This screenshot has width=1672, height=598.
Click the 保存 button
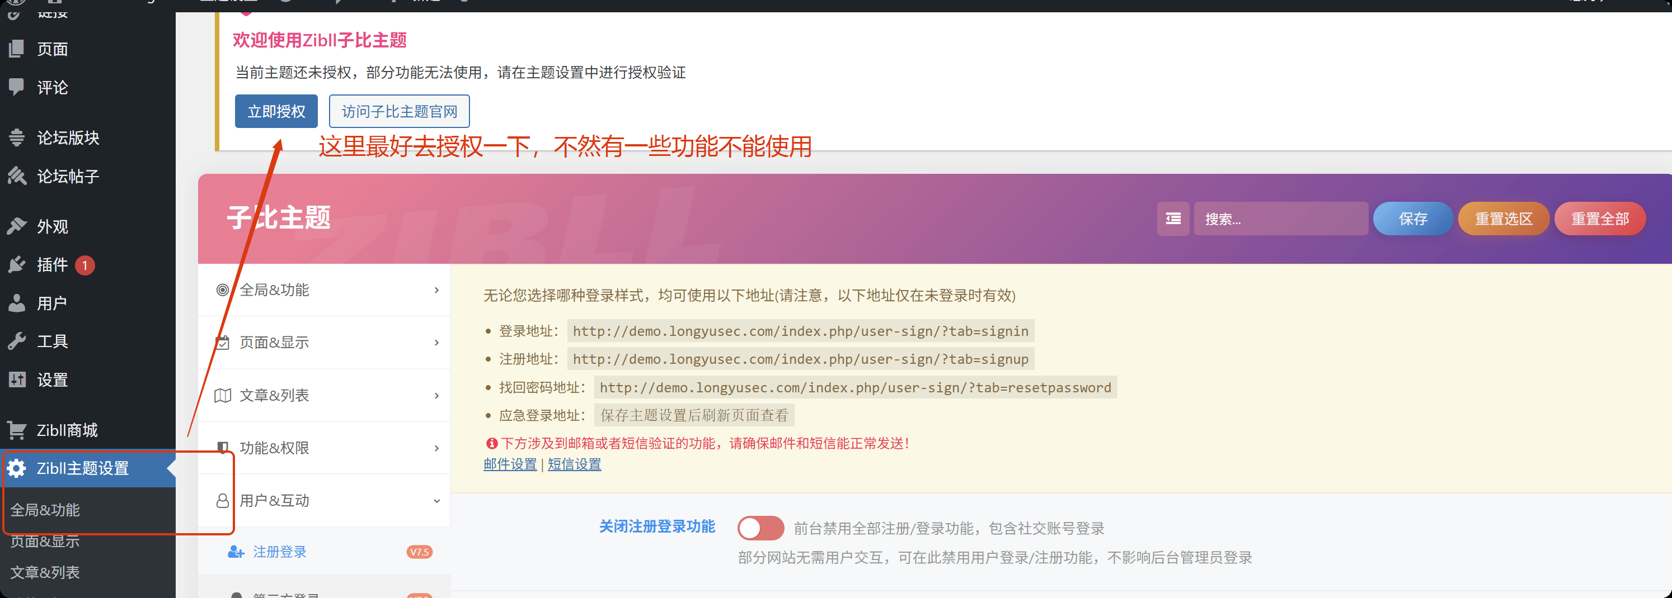(x=1412, y=219)
